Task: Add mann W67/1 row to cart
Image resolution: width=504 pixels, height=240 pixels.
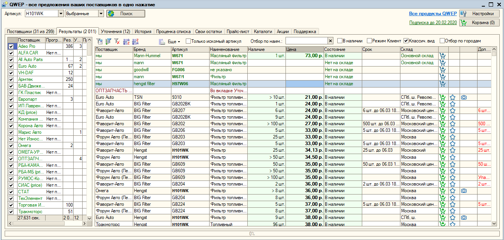Action: click(x=442, y=77)
